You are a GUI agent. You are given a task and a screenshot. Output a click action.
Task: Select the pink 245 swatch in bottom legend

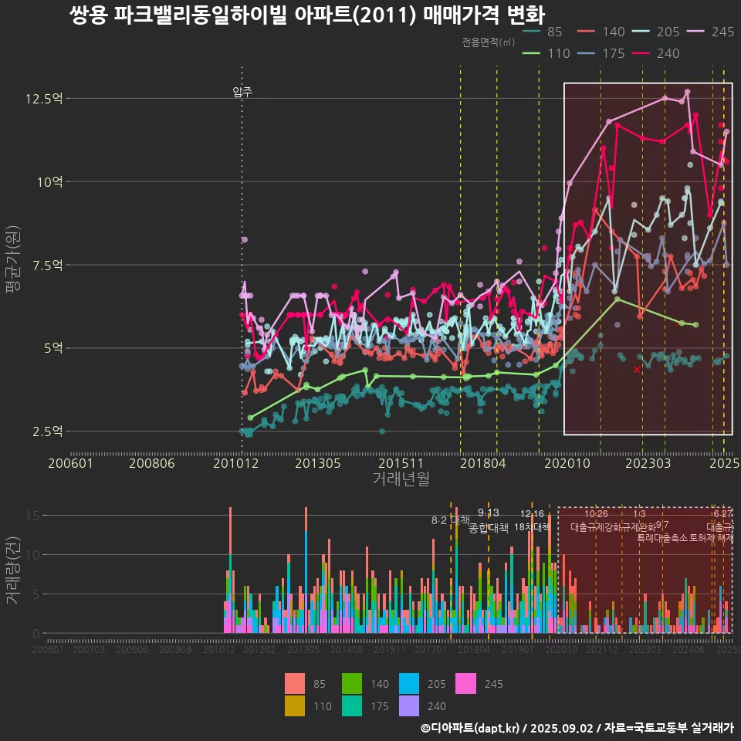(465, 683)
